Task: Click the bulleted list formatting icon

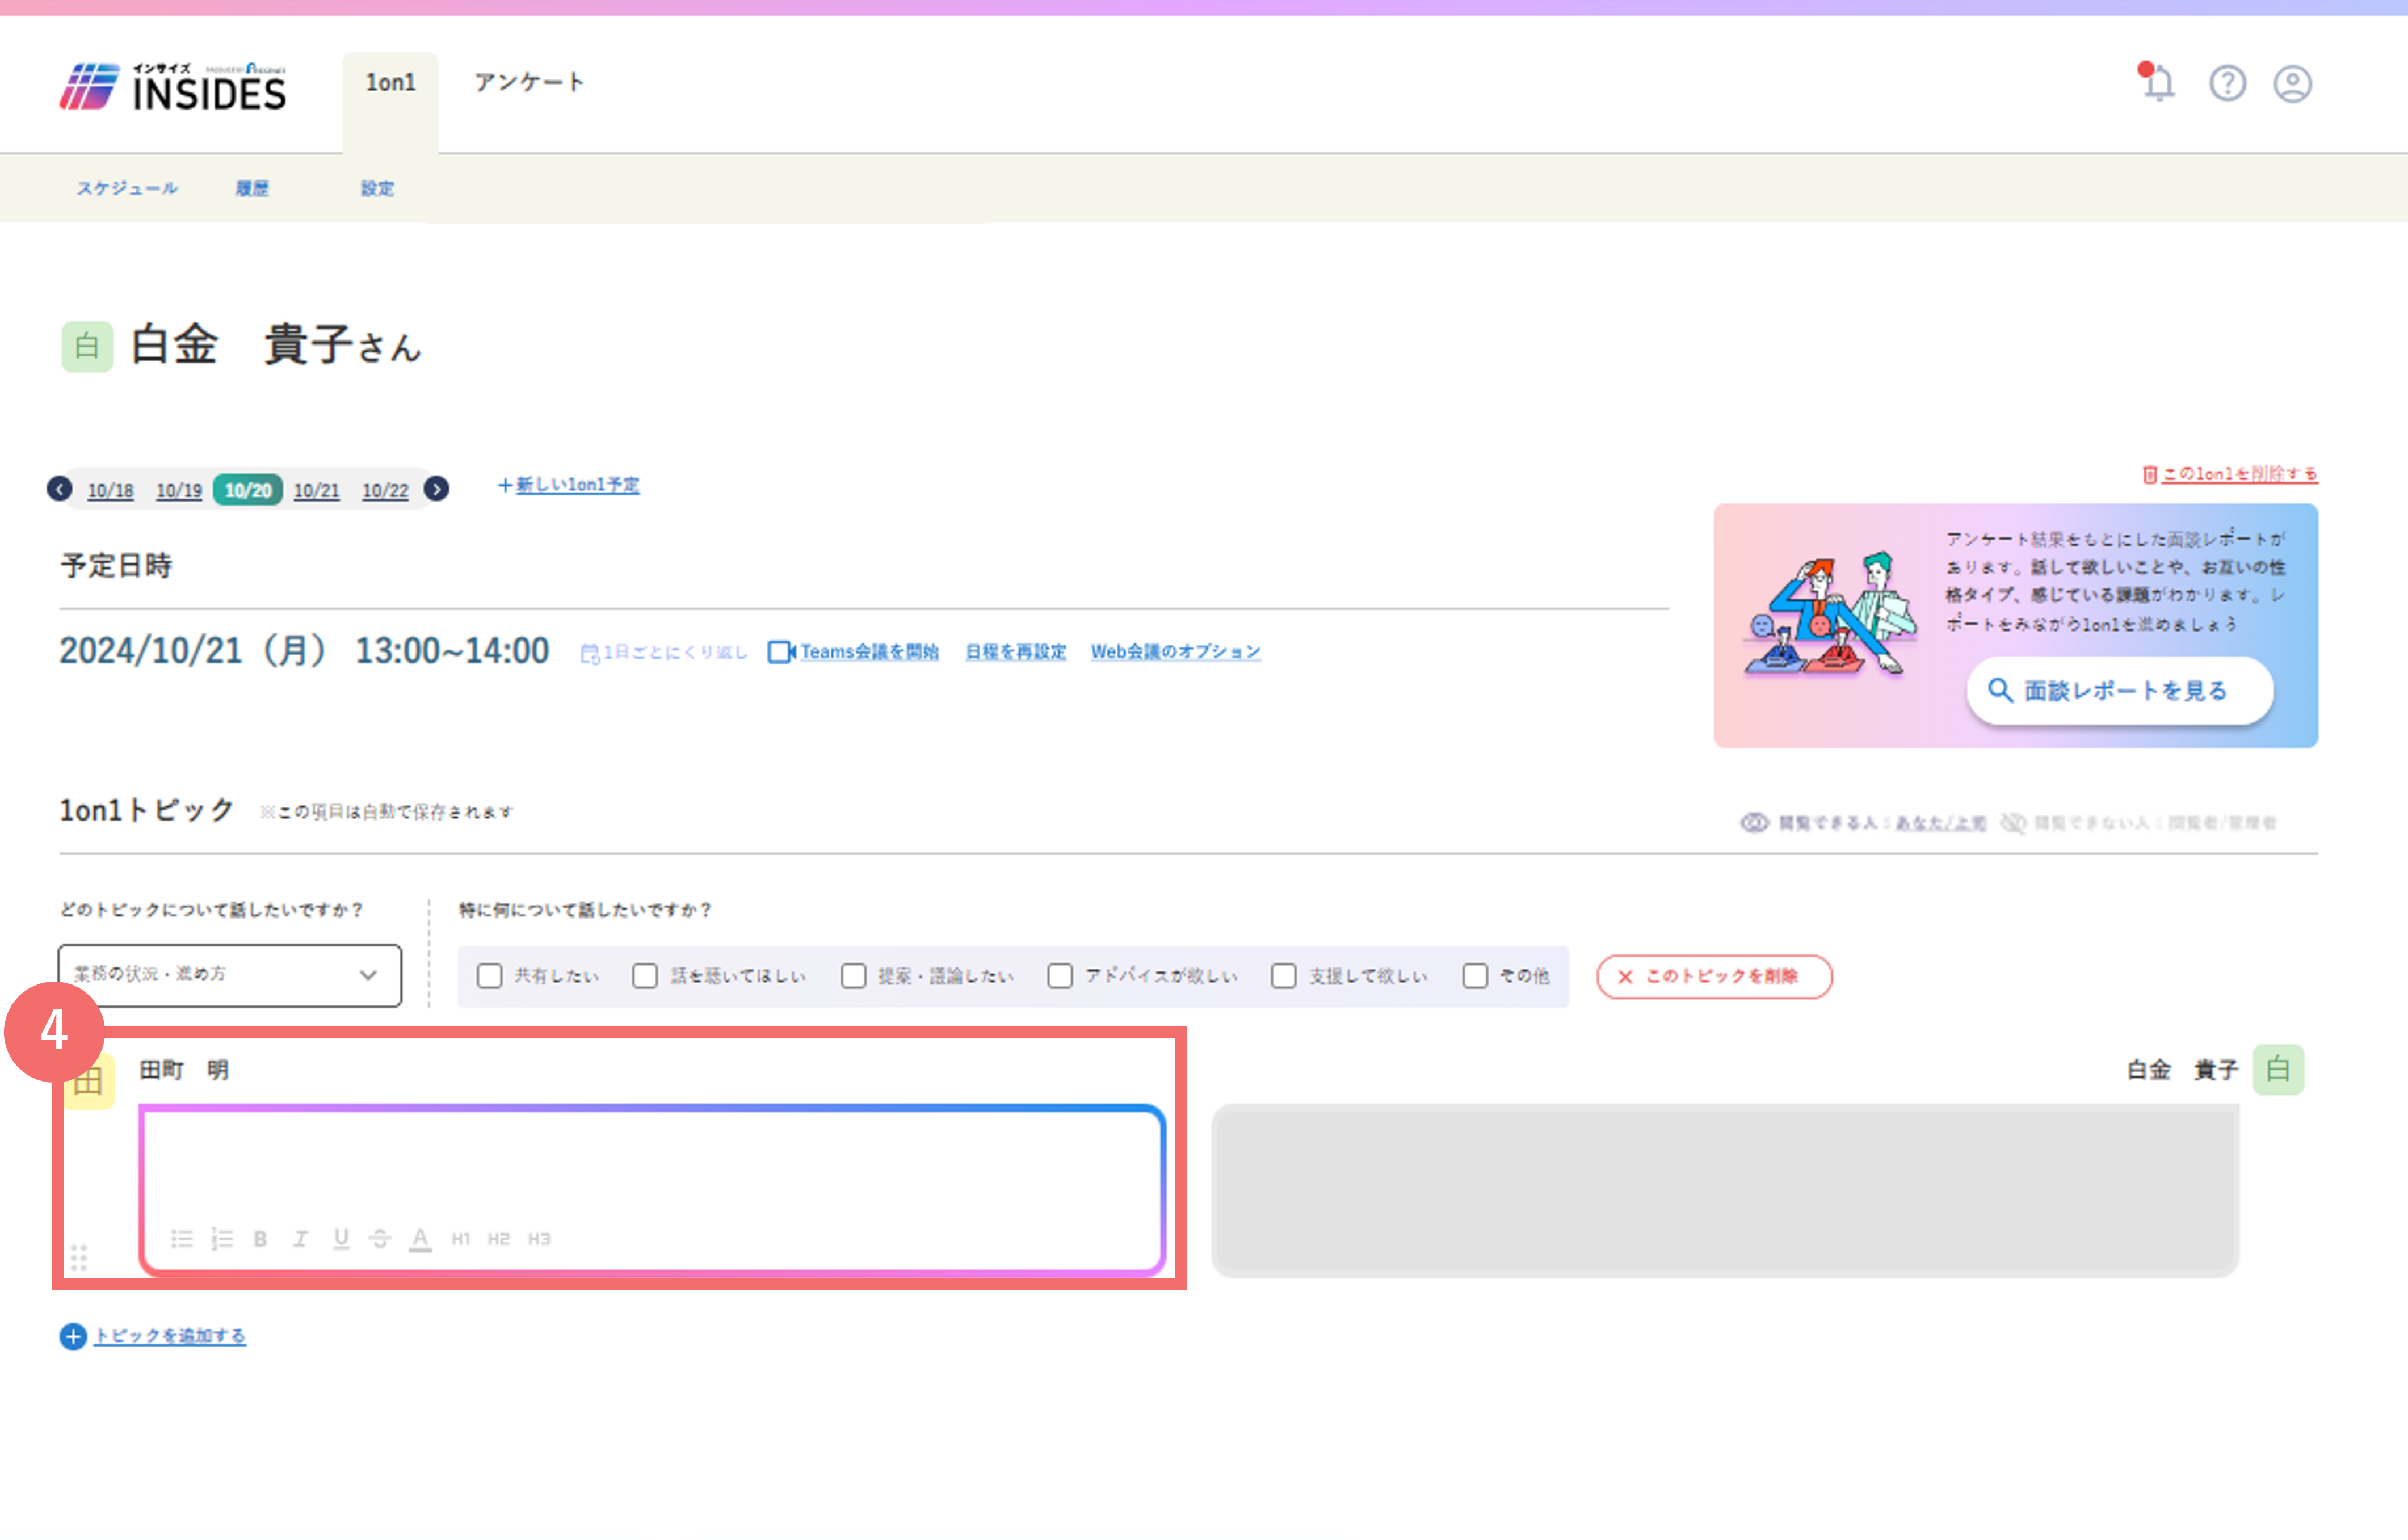Action: click(x=181, y=1239)
